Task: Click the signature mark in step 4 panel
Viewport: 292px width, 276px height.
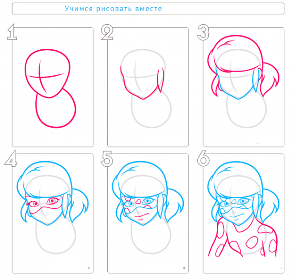Action: click(89, 268)
